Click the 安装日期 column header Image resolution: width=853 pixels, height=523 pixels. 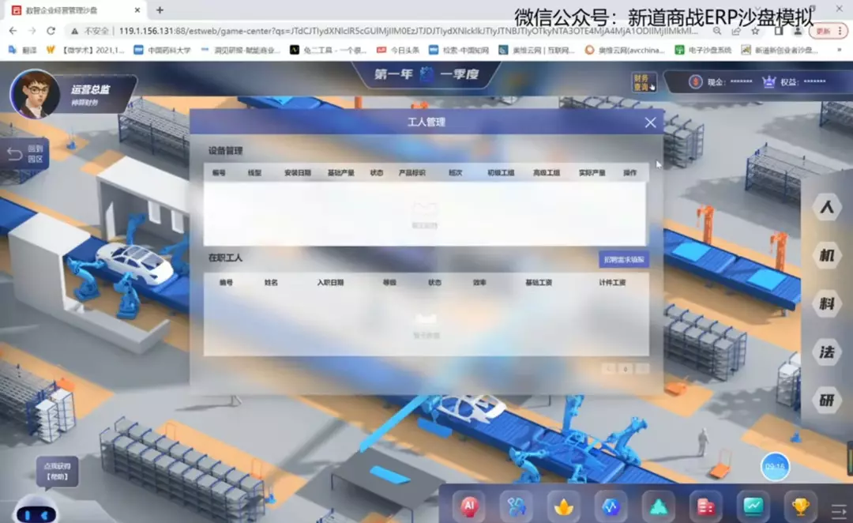click(x=298, y=172)
